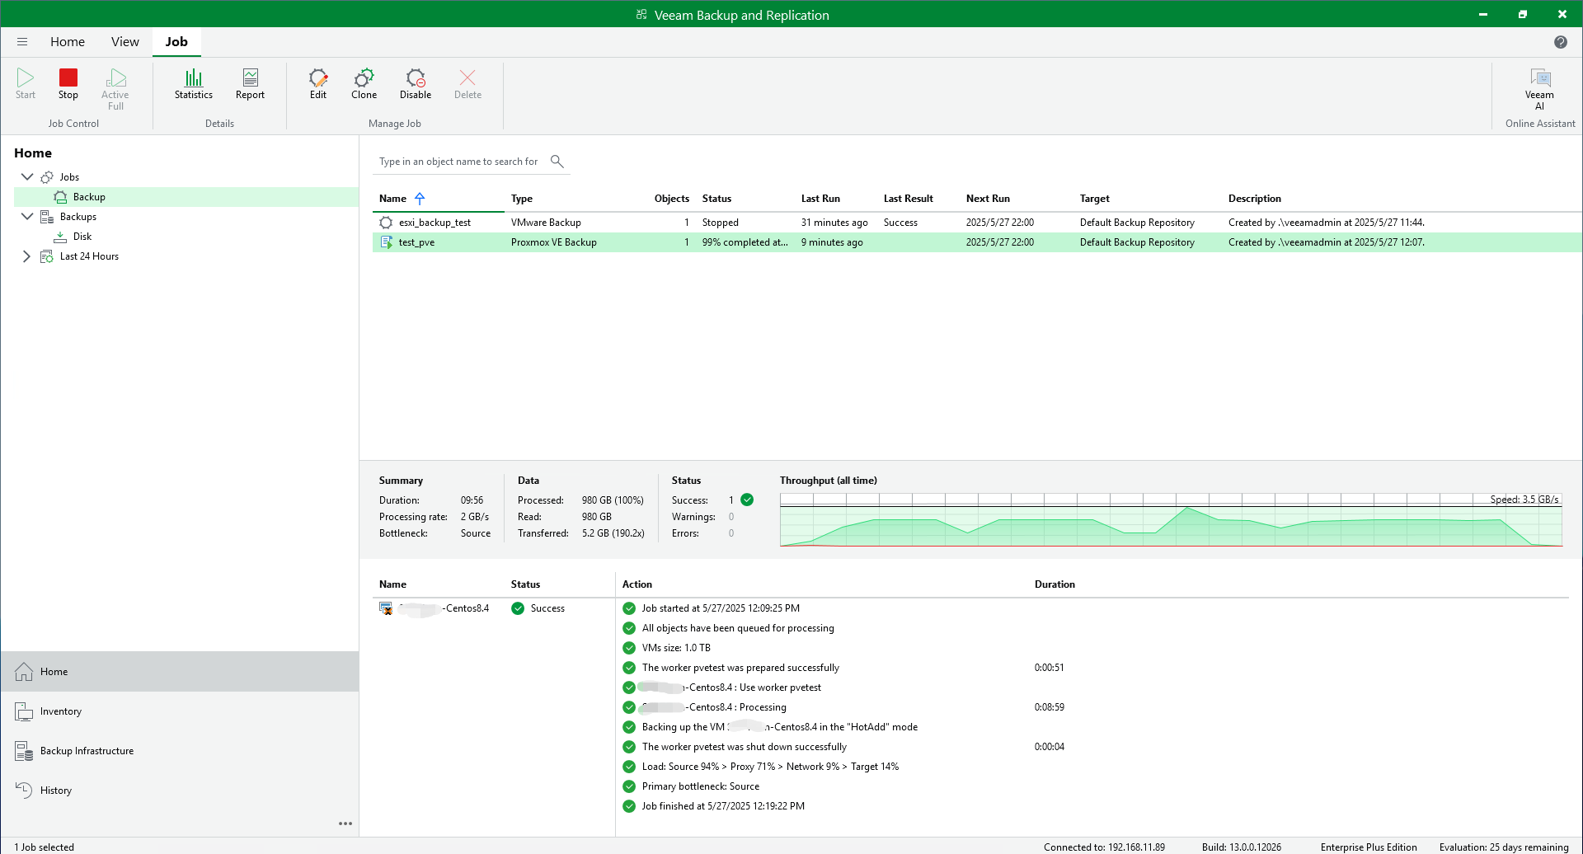Click the Active Full icon
Screen dimensions: 1583x854
[x=115, y=78]
